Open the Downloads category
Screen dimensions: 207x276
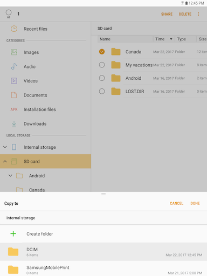point(45,123)
